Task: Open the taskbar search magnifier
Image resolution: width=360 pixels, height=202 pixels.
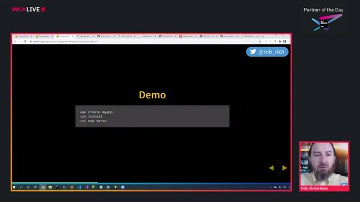Action: coord(21,187)
